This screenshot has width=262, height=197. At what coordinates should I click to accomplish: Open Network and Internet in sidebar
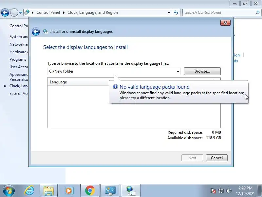19,44
